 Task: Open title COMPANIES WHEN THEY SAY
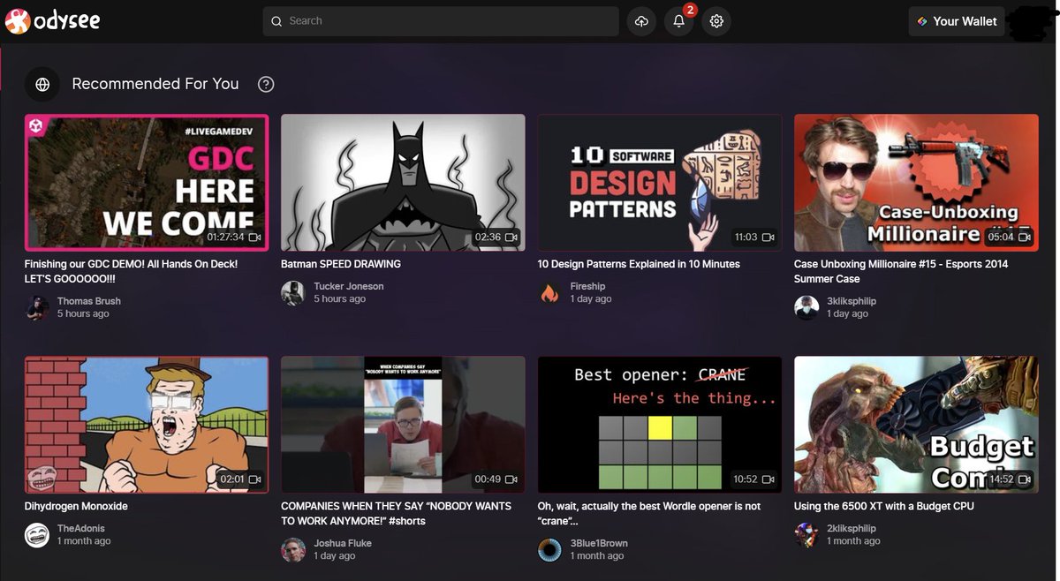pos(396,513)
